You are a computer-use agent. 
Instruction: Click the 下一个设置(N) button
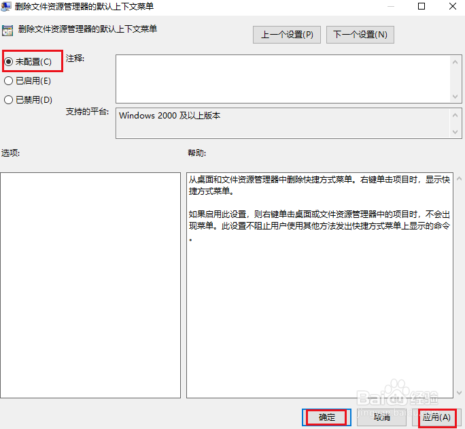tap(360, 35)
